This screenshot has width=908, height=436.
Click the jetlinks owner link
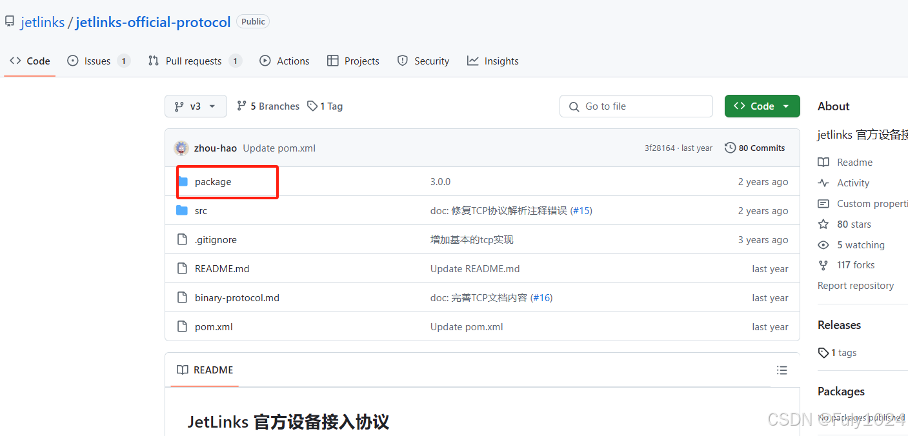[43, 22]
